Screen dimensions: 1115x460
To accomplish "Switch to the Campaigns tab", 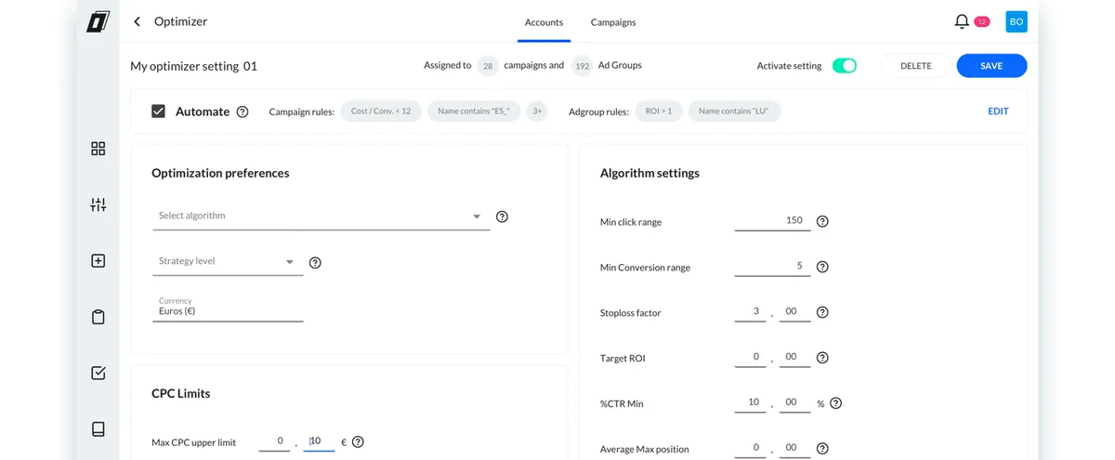I will point(613,22).
